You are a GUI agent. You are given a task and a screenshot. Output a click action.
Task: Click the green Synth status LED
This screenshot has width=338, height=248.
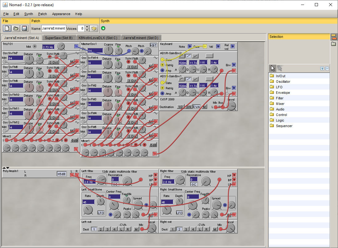pyautogui.click(x=103, y=29)
